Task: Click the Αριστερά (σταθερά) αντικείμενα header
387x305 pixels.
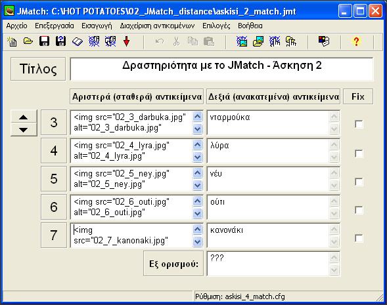Action: pyautogui.click(x=137, y=96)
